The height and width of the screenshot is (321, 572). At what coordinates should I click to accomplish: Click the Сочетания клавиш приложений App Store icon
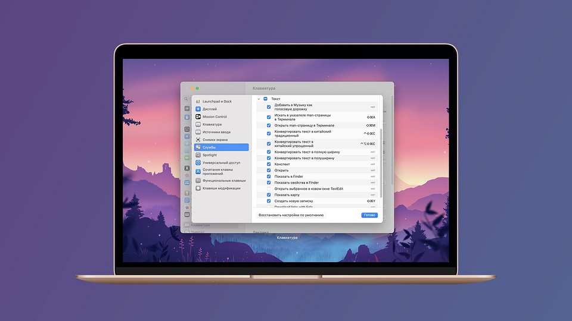click(198, 171)
